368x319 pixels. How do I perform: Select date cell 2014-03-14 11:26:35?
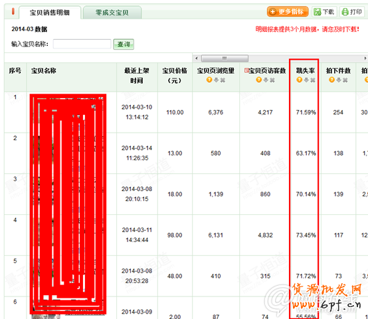pyautogui.click(x=137, y=153)
